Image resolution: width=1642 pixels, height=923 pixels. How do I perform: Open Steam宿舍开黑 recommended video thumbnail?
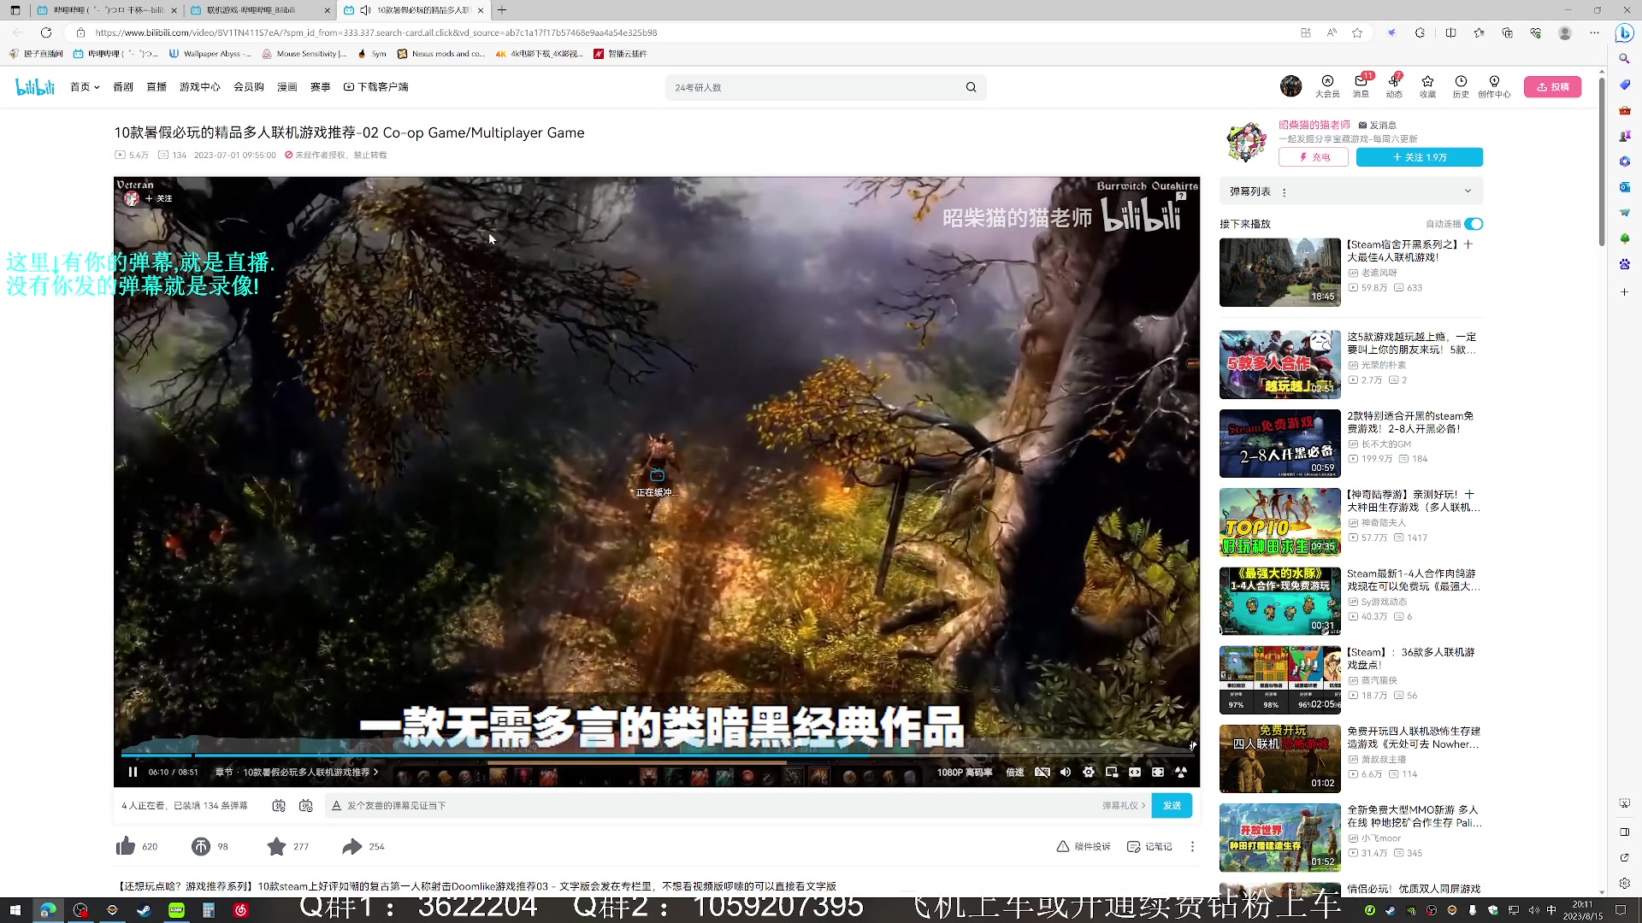pos(1279,272)
